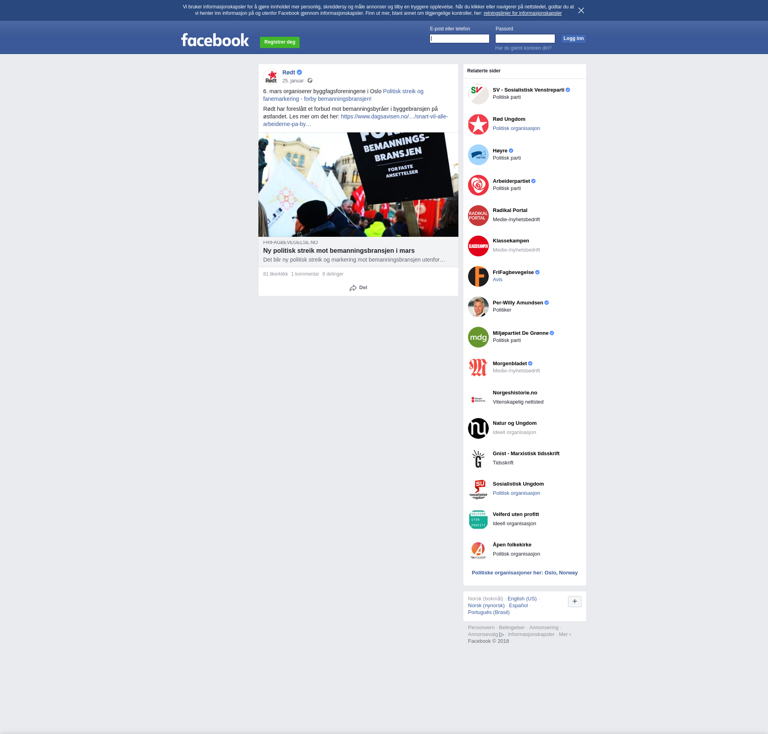This screenshot has height=734, width=768.
Task: Click the FriFagbevegelse logo
Action: point(478,276)
